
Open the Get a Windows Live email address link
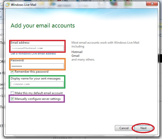tap(33, 53)
